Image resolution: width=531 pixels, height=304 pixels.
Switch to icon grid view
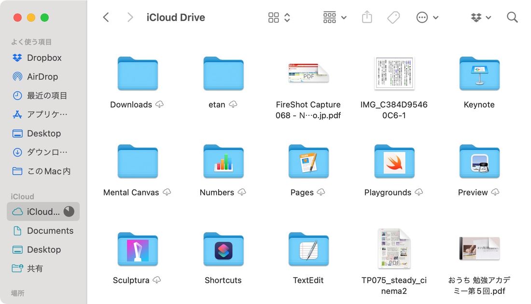(274, 17)
